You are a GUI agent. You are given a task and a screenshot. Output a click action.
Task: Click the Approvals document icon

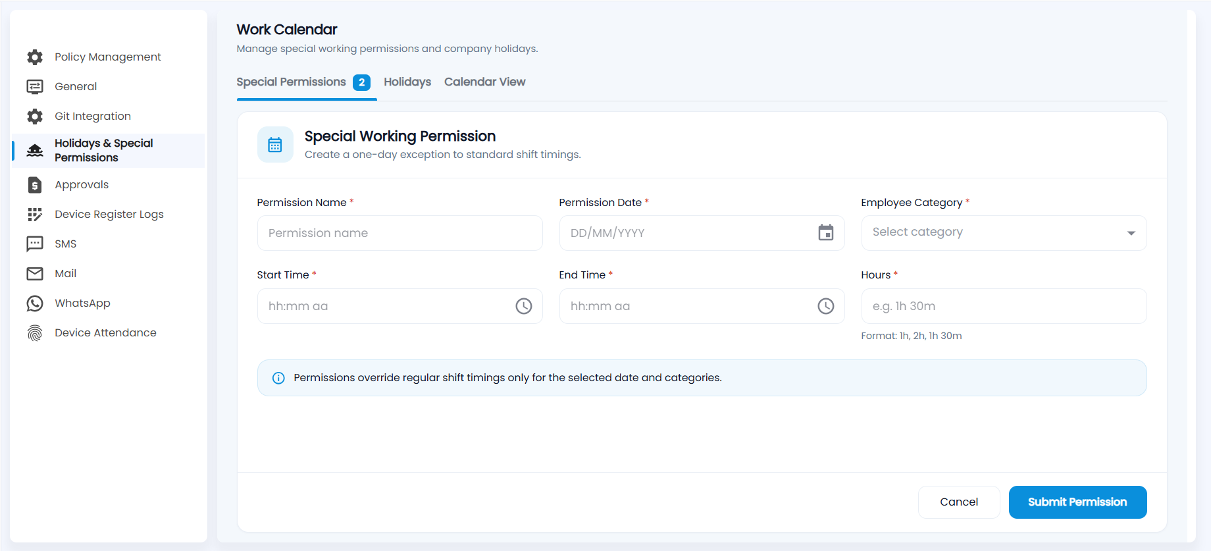[35, 185]
